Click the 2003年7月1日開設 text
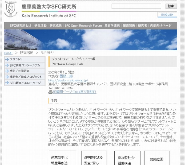 pyautogui.click(x=61, y=72)
